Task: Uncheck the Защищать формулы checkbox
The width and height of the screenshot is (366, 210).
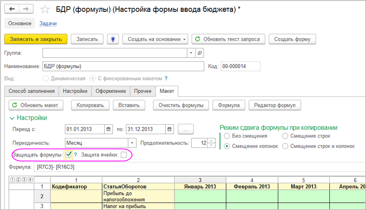Action: [68, 155]
